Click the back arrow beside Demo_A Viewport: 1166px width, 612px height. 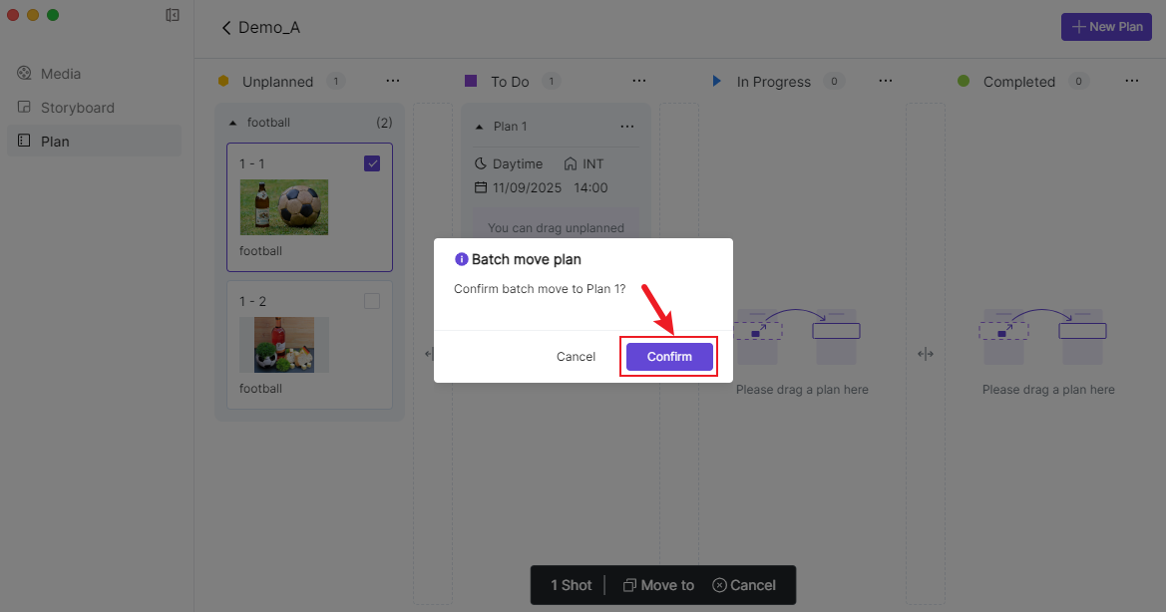(x=226, y=28)
